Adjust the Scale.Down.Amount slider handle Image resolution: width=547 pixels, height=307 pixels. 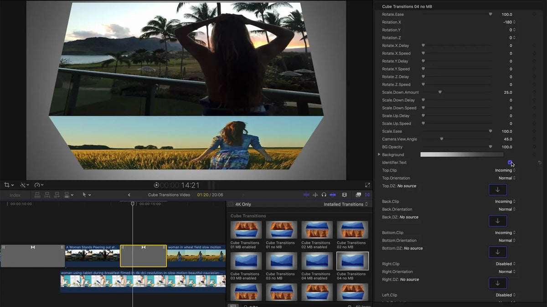[x=440, y=92]
